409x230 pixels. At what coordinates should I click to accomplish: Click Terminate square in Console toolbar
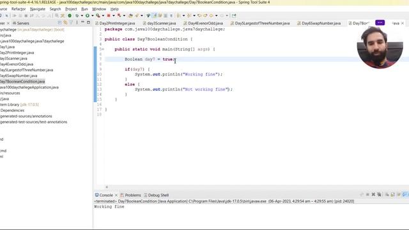tap(367, 194)
